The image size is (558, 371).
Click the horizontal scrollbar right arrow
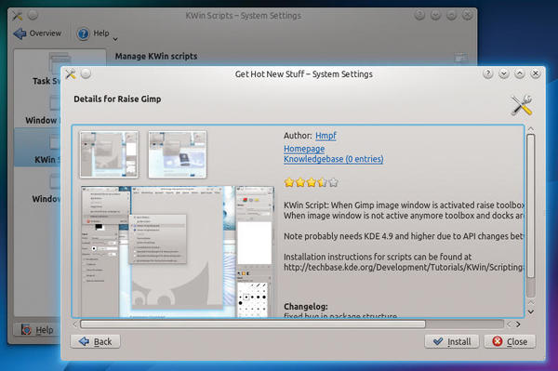click(518, 325)
